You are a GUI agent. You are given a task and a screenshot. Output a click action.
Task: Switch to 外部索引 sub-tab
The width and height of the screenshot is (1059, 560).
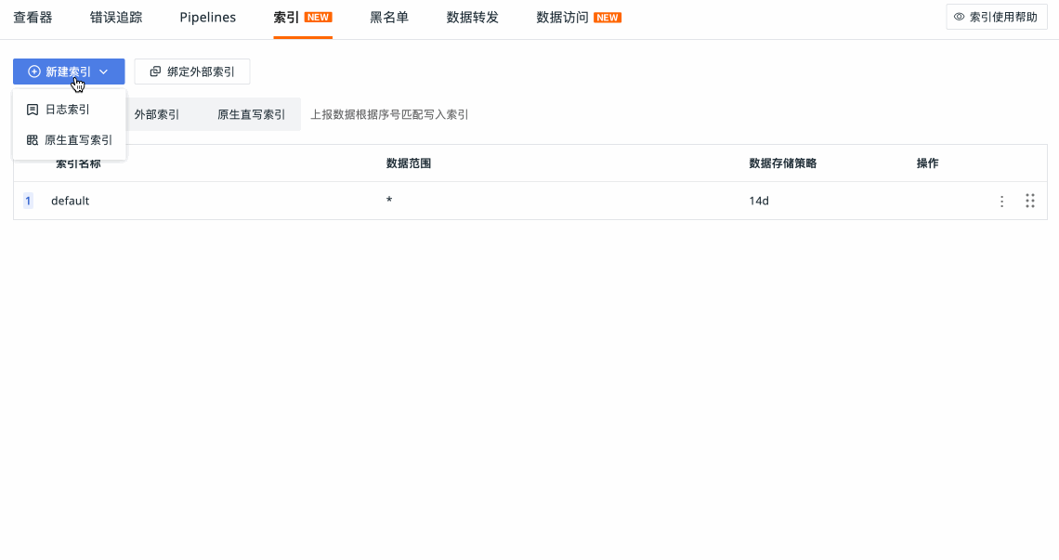coord(157,114)
